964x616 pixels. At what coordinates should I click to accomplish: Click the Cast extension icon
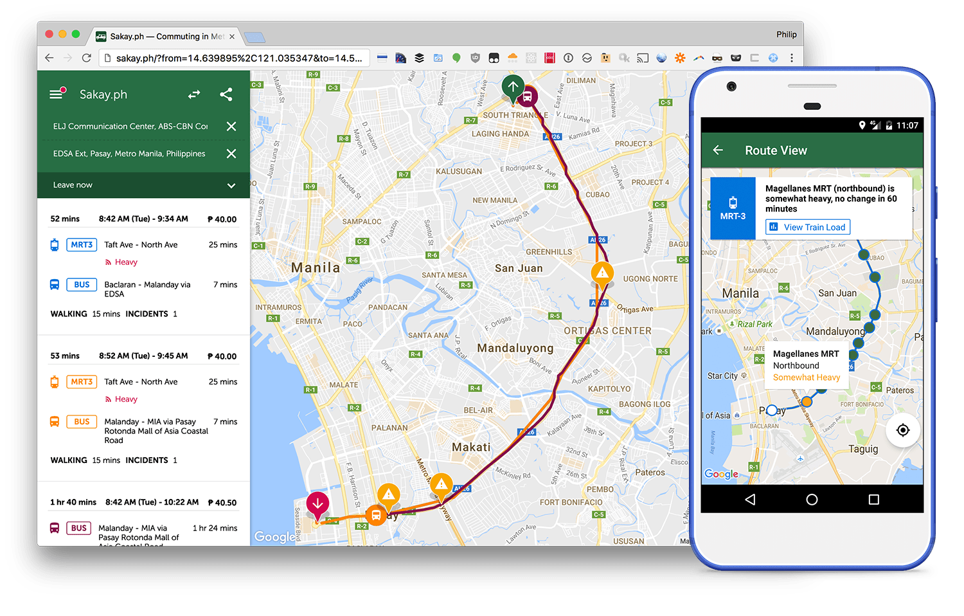[643, 58]
